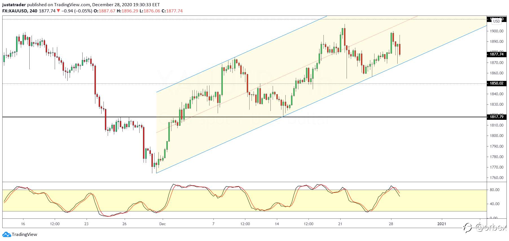Click the 1760.00 price axis label

(497, 178)
